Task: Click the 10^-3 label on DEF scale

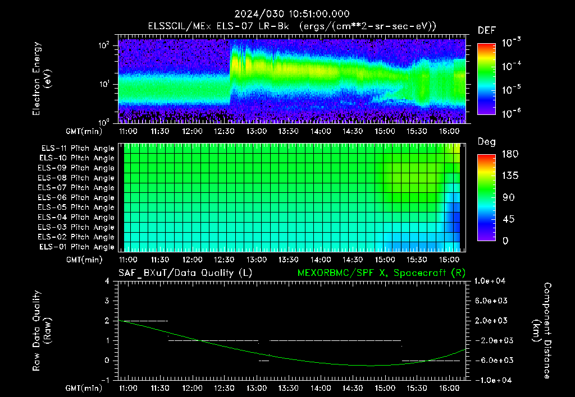Action: click(x=512, y=42)
